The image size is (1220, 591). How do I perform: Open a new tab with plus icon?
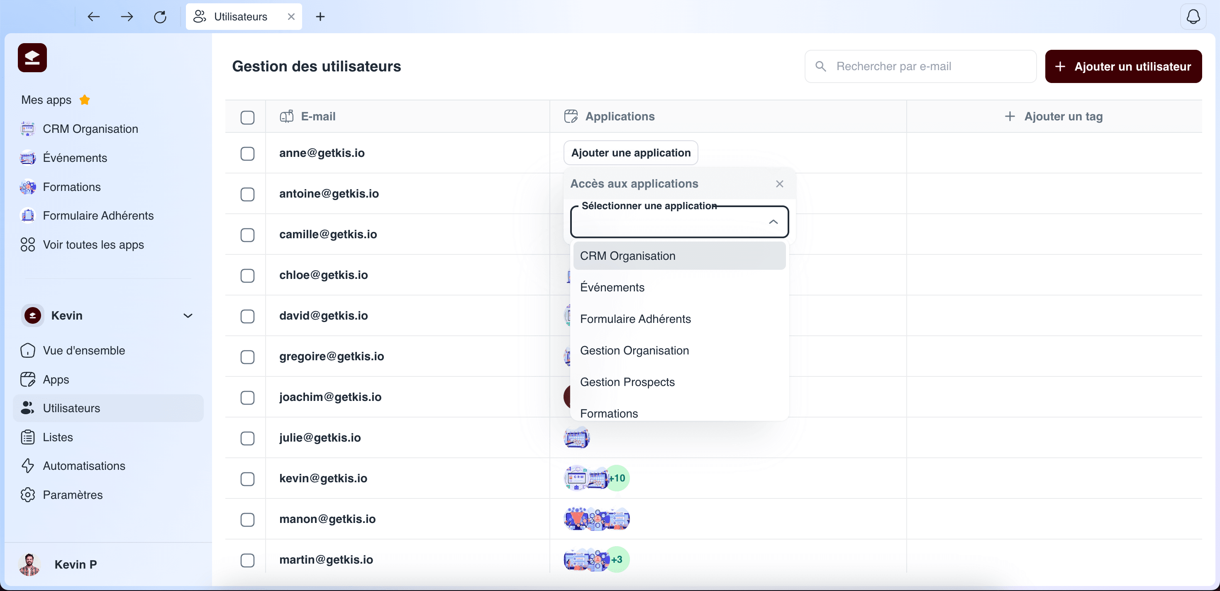click(320, 17)
